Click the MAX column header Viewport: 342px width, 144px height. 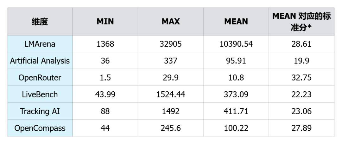(171, 22)
